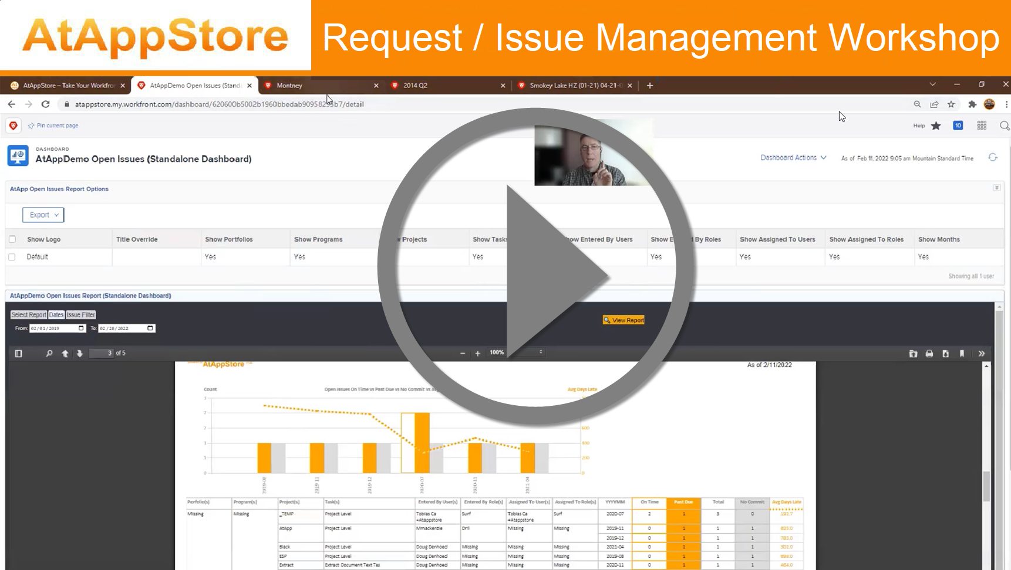Open notifications badge showing 10
The width and height of the screenshot is (1011, 570).
point(958,125)
